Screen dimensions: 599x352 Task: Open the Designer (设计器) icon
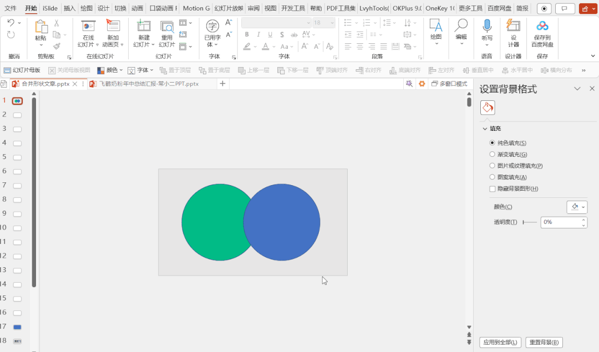click(513, 26)
